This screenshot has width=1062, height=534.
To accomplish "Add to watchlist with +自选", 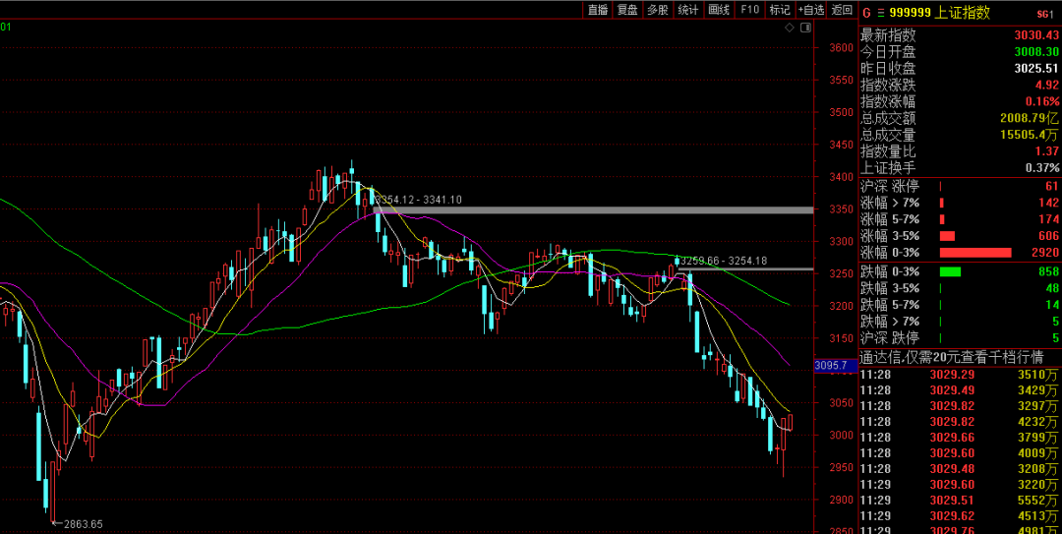I will [810, 10].
